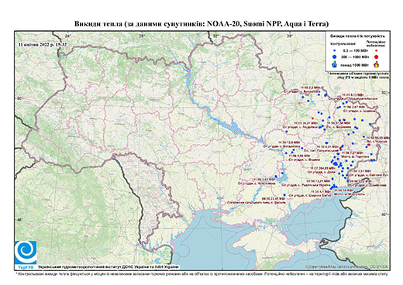Screen dimensions: 403x285
Task: Click the legend heading 'Викиди тепла і їх потужність'
Action: (358, 36)
